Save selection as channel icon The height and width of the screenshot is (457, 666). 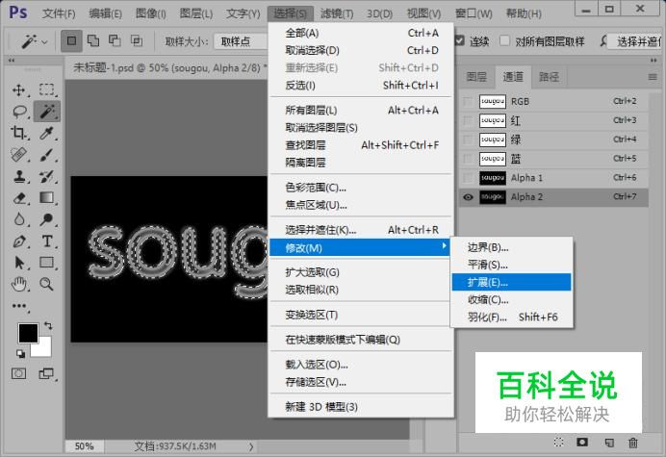click(582, 443)
